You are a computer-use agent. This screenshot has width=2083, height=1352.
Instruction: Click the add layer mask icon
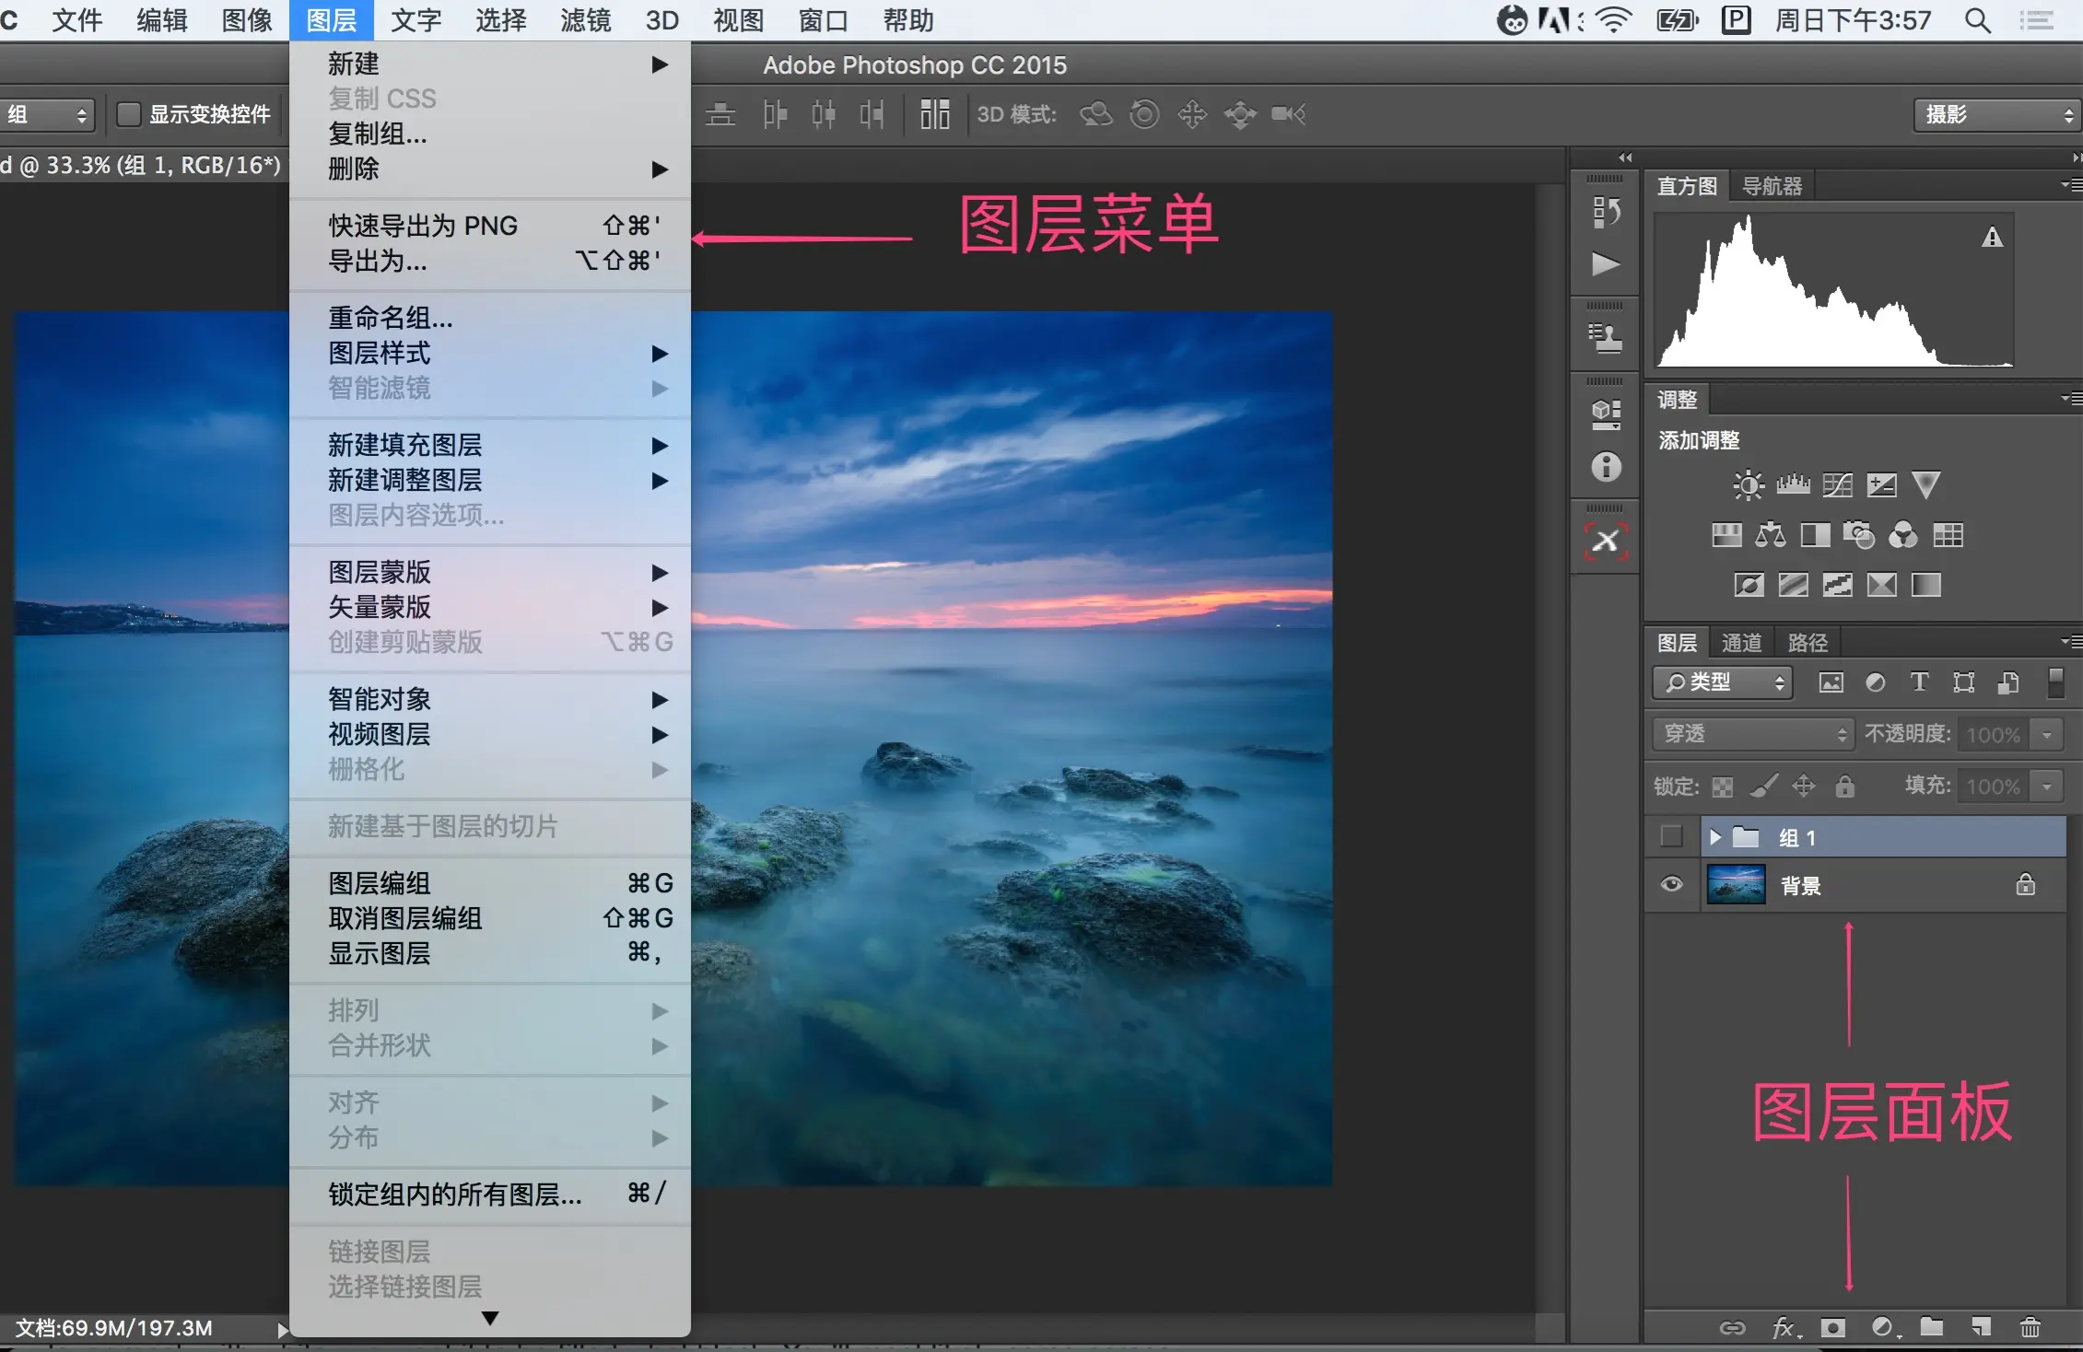point(1833,1327)
